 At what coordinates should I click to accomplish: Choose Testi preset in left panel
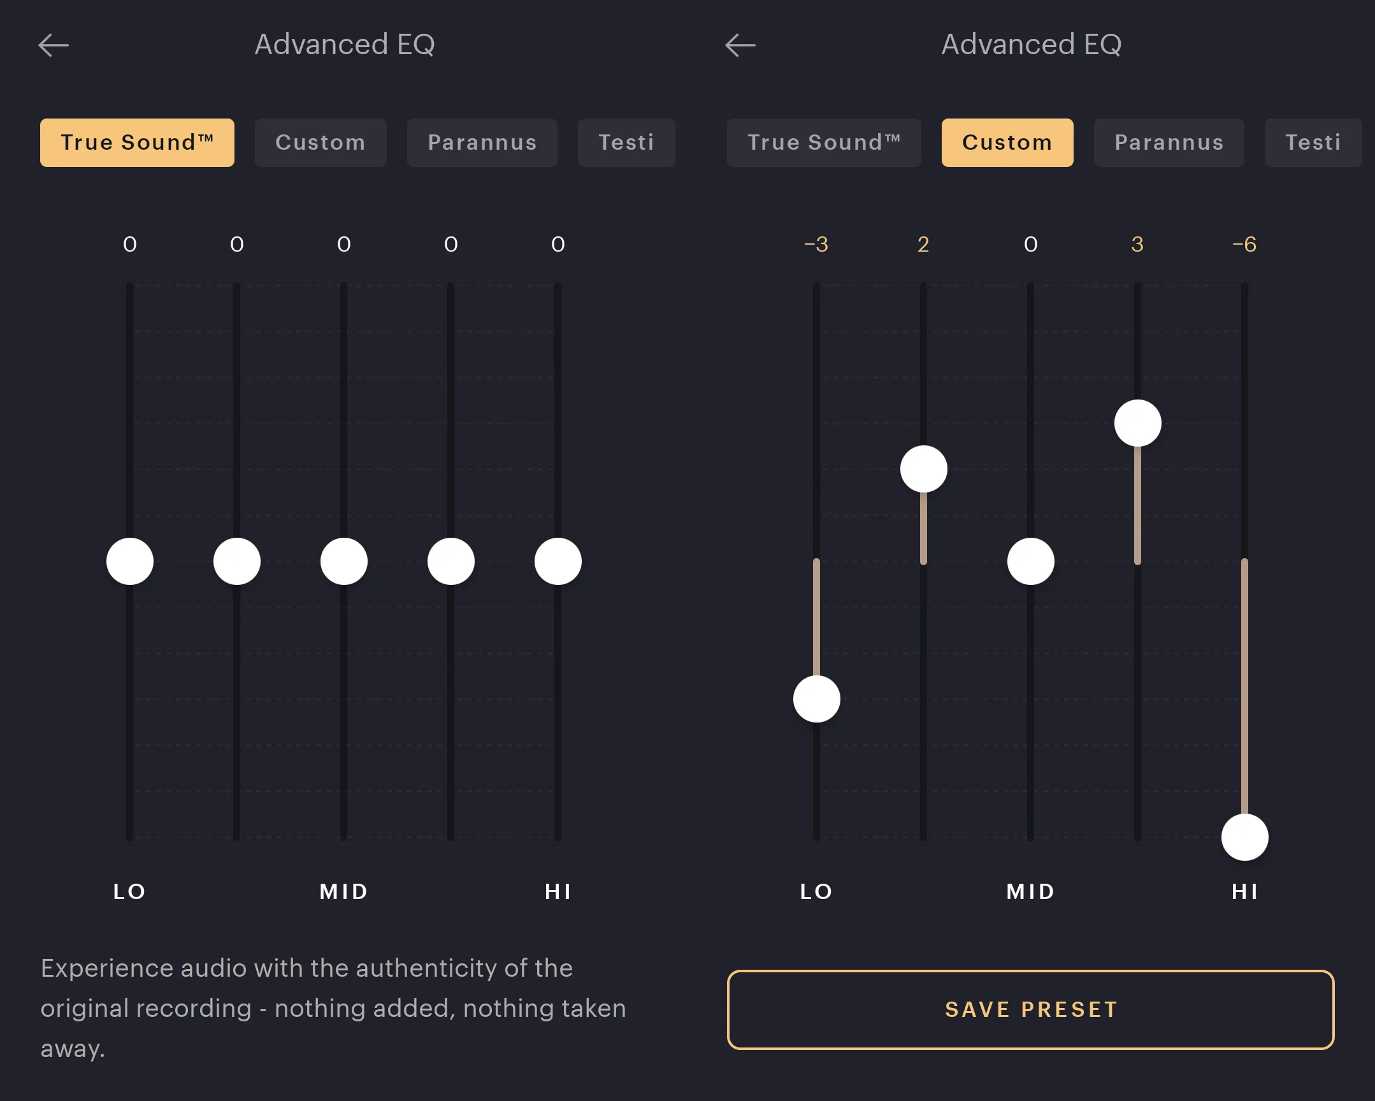[x=626, y=142]
